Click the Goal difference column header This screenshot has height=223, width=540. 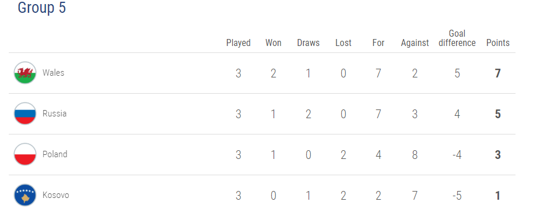pos(457,38)
